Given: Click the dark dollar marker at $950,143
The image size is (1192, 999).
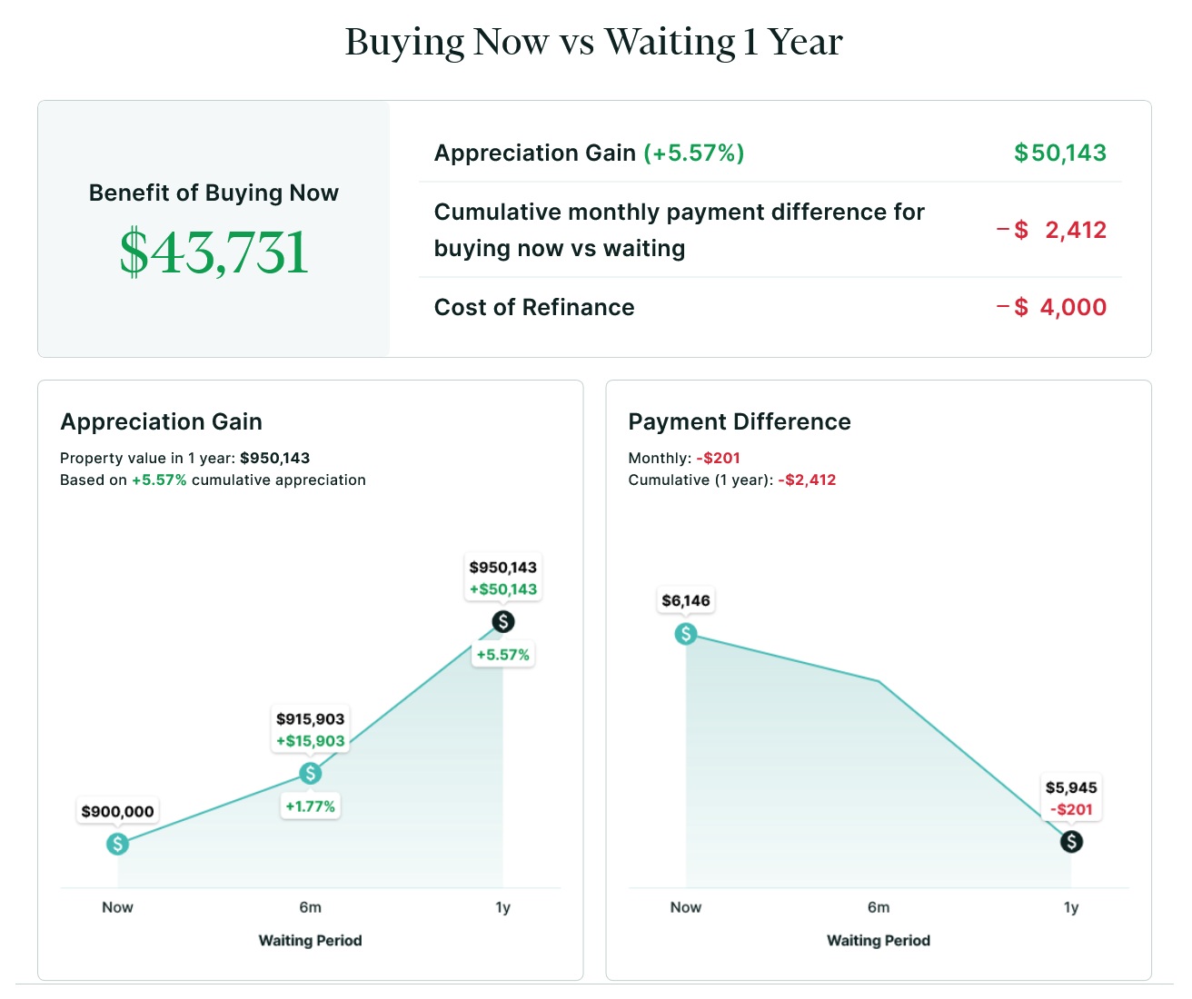Looking at the screenshot, I should click(x=503, y=621).
